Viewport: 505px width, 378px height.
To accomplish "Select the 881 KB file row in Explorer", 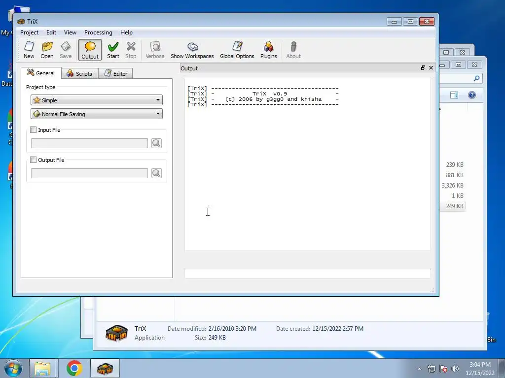I will [x=453, y=175].
